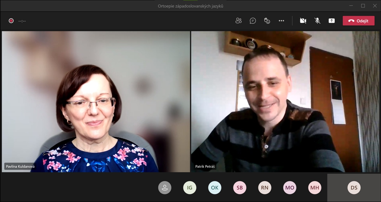Viewport: 381px width, 202px height.
Task: Click the window title Ortoepie západoslovanských jazyků
Action: 190,6
